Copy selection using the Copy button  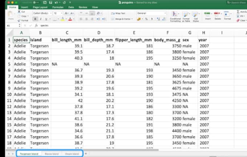coord(23,16)
